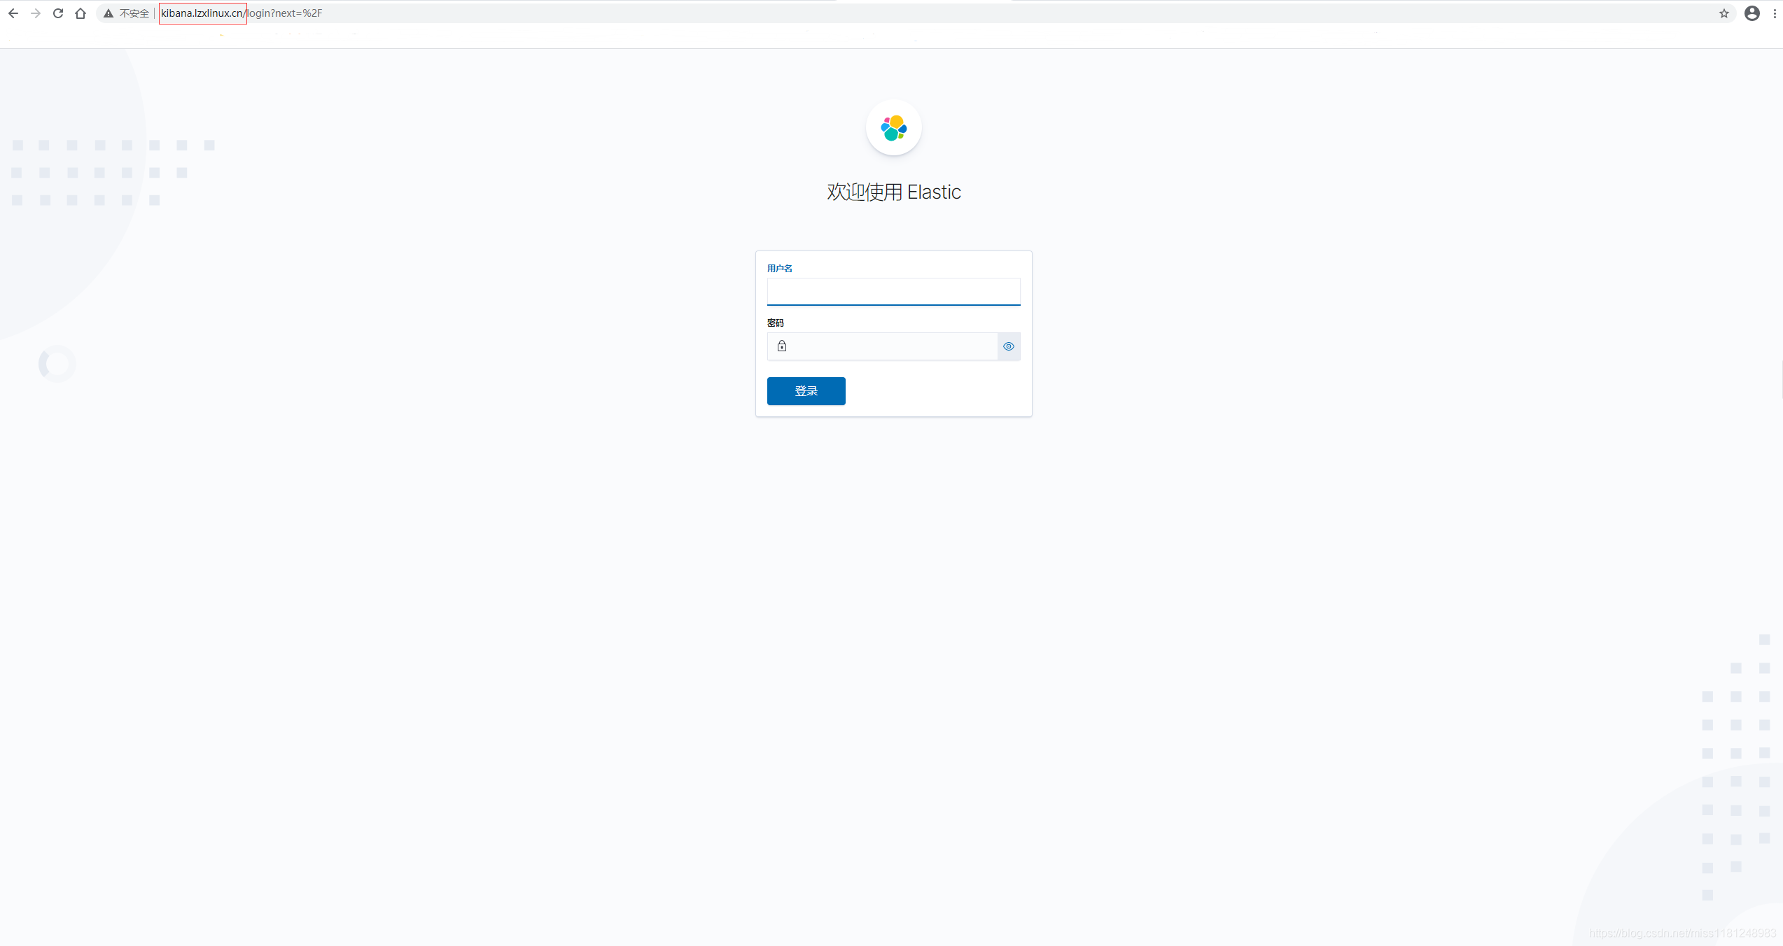Screen dimensions: 1783x946
Task: Click the not-secure warning triangle icon
Action: [x=109, y=13]
